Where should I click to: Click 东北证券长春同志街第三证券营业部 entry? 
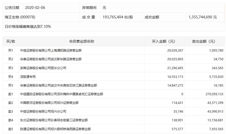54,120
